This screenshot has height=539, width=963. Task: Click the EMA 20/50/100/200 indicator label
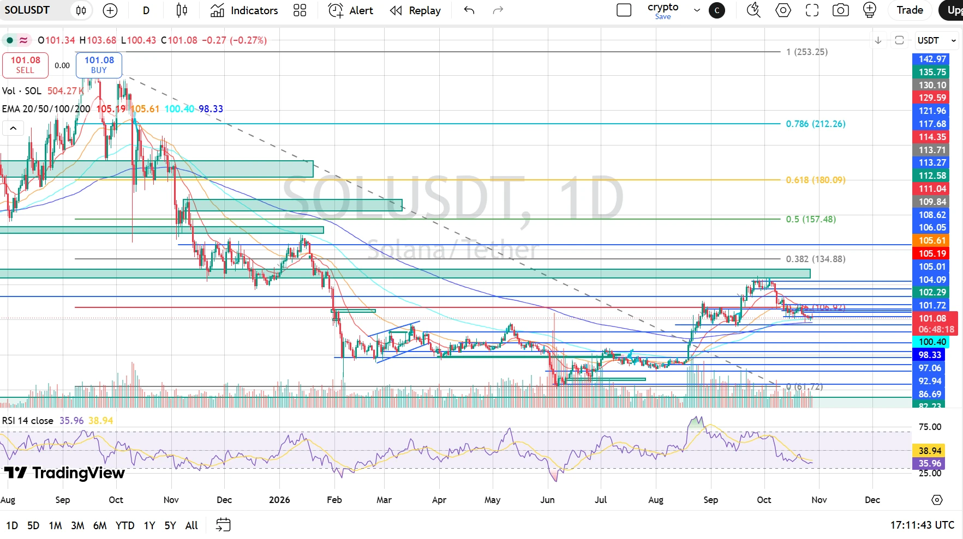(46, 109)
